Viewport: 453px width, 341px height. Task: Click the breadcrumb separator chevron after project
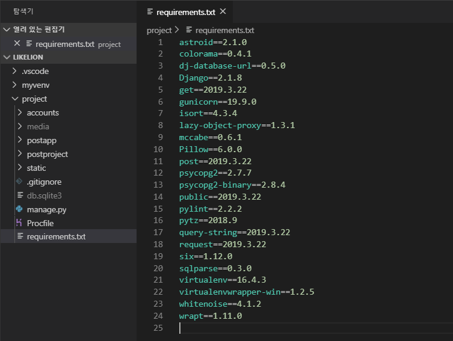[177, 29]
